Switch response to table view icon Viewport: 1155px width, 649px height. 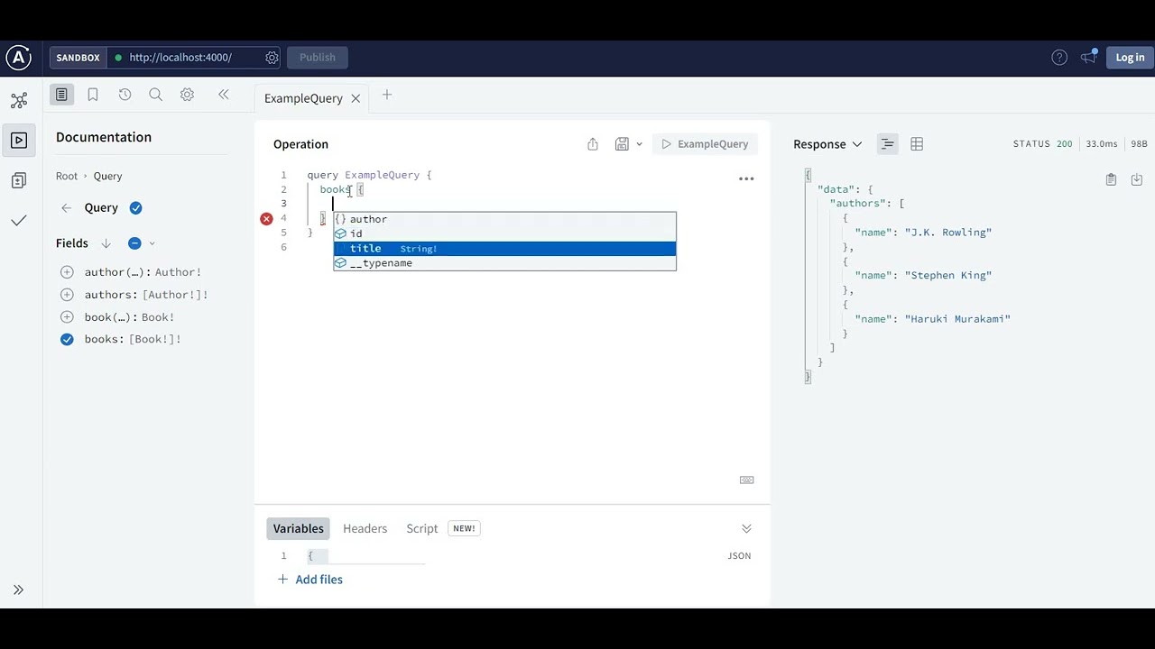(x=917, y=144)
